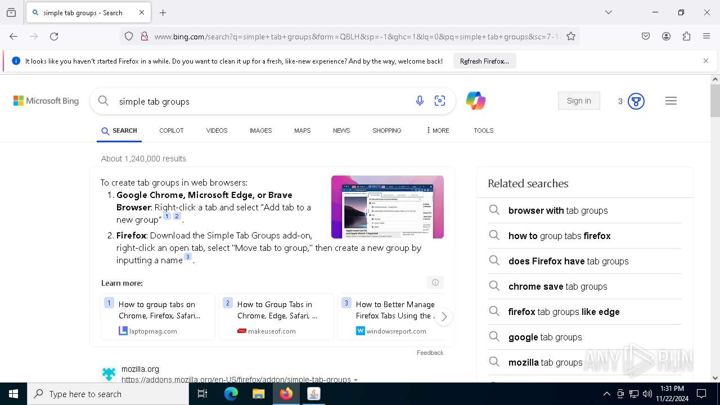Launch Microsoft Edge from taskbar
720x405 pixels.
(x=231, y=394)
